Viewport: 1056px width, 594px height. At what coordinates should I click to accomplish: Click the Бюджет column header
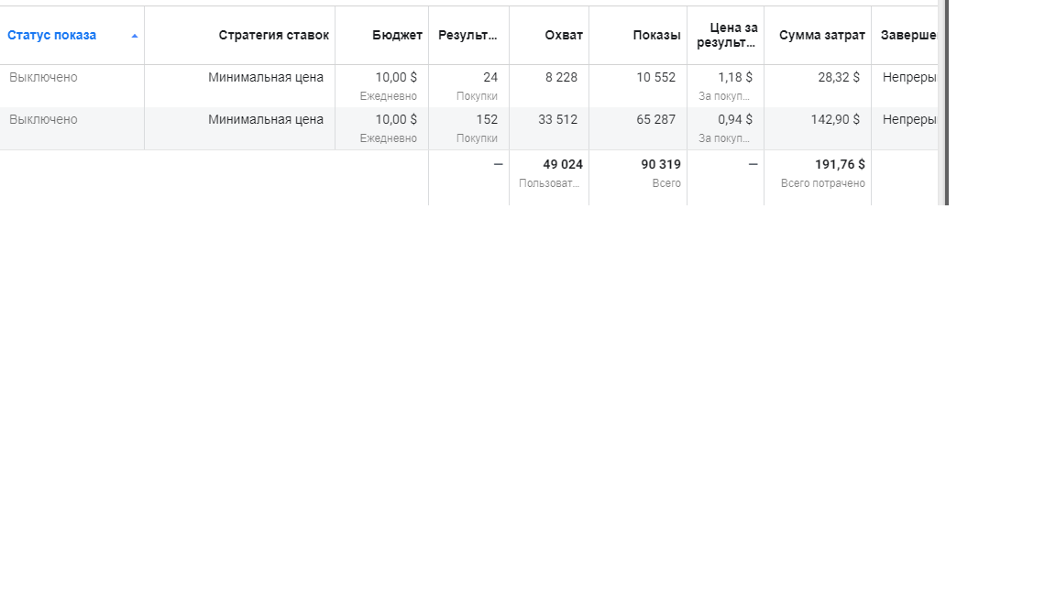point(397,35)
